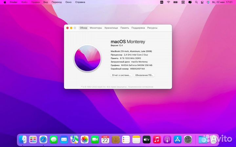The height and width of the screenshot is (147, 236).
Task: Switch to the Хранилище tab
Action: 111,28
